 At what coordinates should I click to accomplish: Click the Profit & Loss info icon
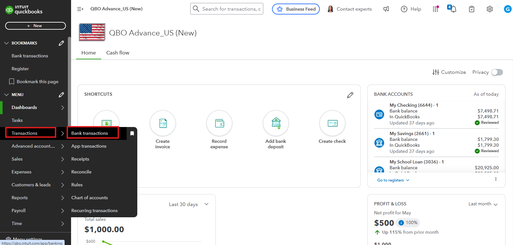[x=401, y=223]
